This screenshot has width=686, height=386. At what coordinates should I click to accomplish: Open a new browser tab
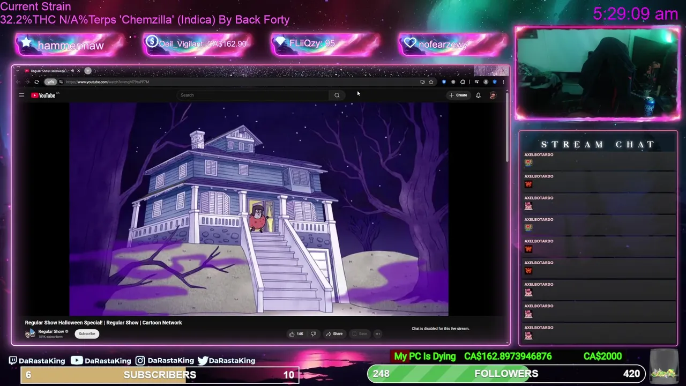[x=88, y=71]
